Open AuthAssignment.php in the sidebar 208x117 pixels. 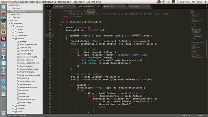(x=28, y=45)
